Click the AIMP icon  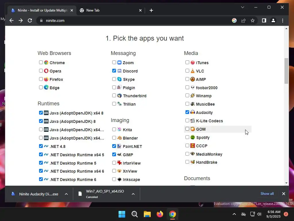(x=193, y=79)
